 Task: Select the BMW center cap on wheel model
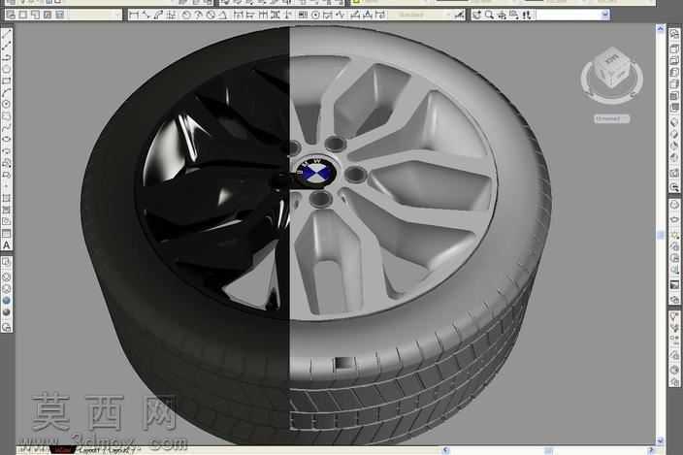coord(316,173)
